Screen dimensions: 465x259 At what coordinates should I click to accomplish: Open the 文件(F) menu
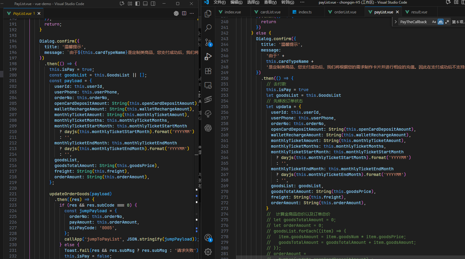tap(219, 2)
